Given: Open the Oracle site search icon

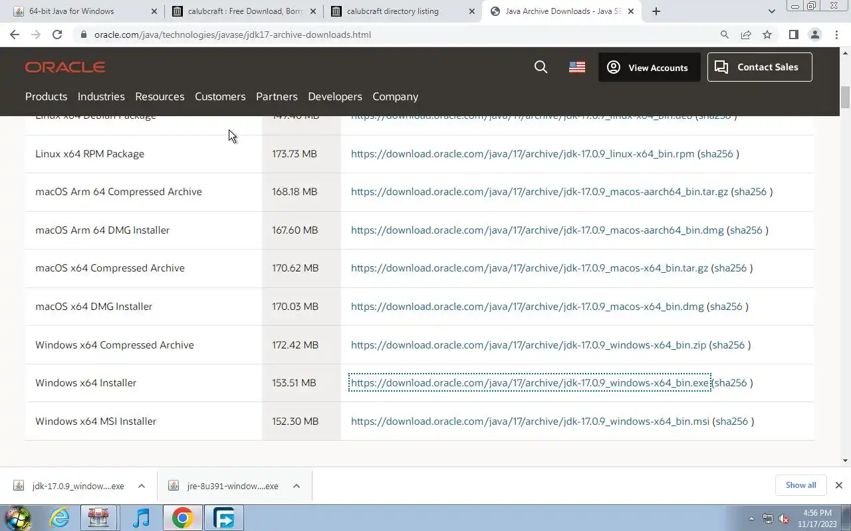Looking at the screenshot, I should (541, 67).
